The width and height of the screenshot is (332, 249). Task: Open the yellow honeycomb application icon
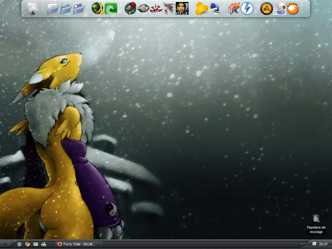coord(201,8)
